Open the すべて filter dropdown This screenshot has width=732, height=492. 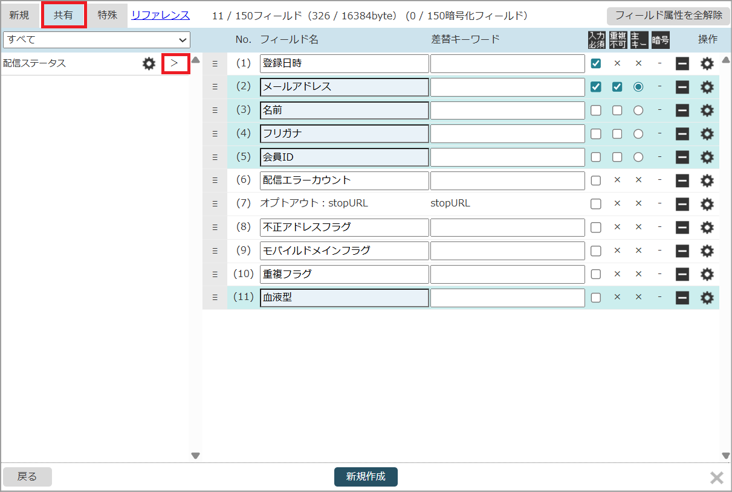(x=97, y=40)
